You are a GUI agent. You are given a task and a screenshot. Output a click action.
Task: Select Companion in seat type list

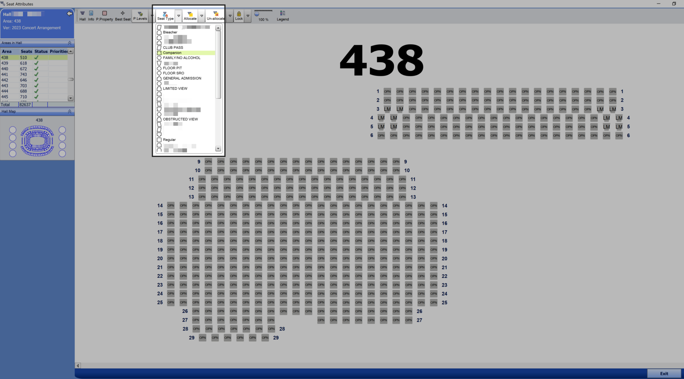coord(172,53)
